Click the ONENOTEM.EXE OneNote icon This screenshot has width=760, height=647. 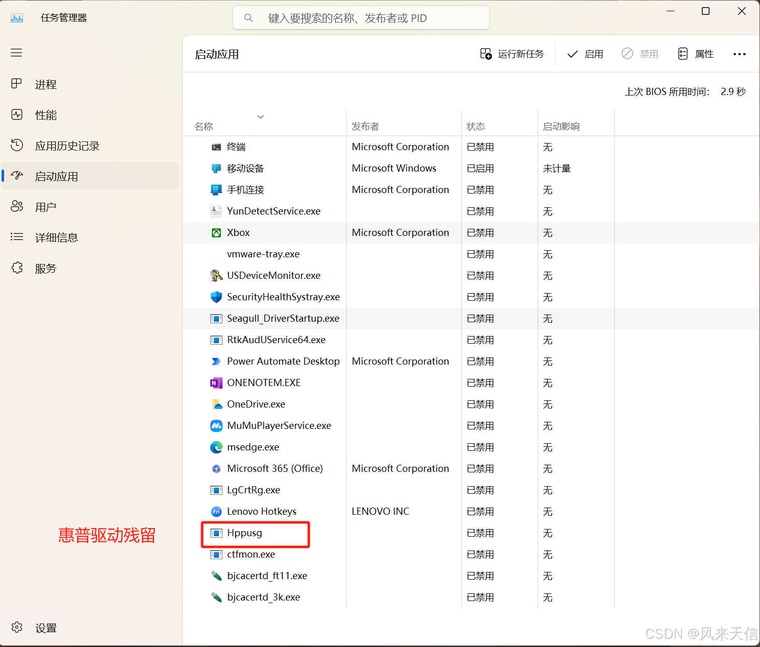(216, 383)
